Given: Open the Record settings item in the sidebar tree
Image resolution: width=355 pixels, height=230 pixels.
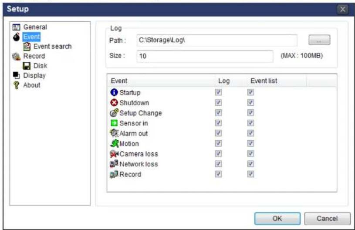Looking at the screenshot, I should (34, 56).
